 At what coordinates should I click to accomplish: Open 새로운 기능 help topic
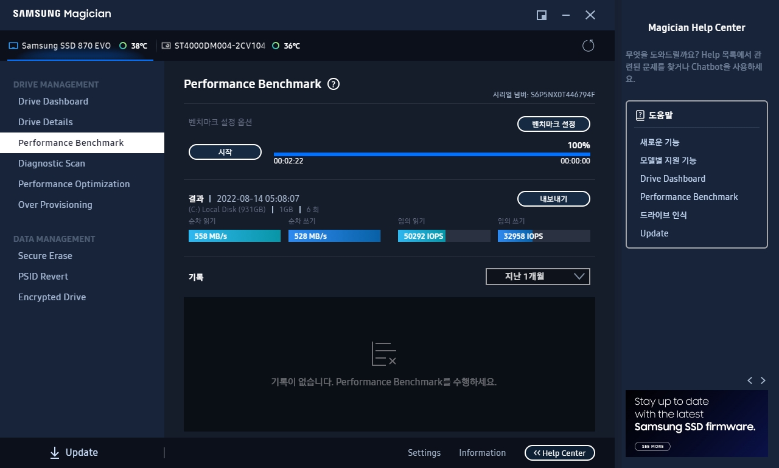(x=660, y=142)
